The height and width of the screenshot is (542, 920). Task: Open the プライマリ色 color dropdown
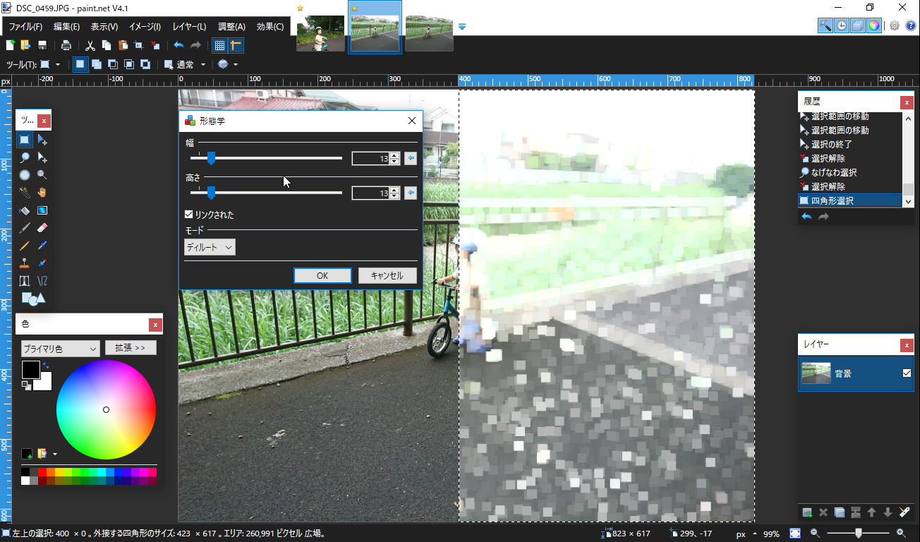point(60,348)
